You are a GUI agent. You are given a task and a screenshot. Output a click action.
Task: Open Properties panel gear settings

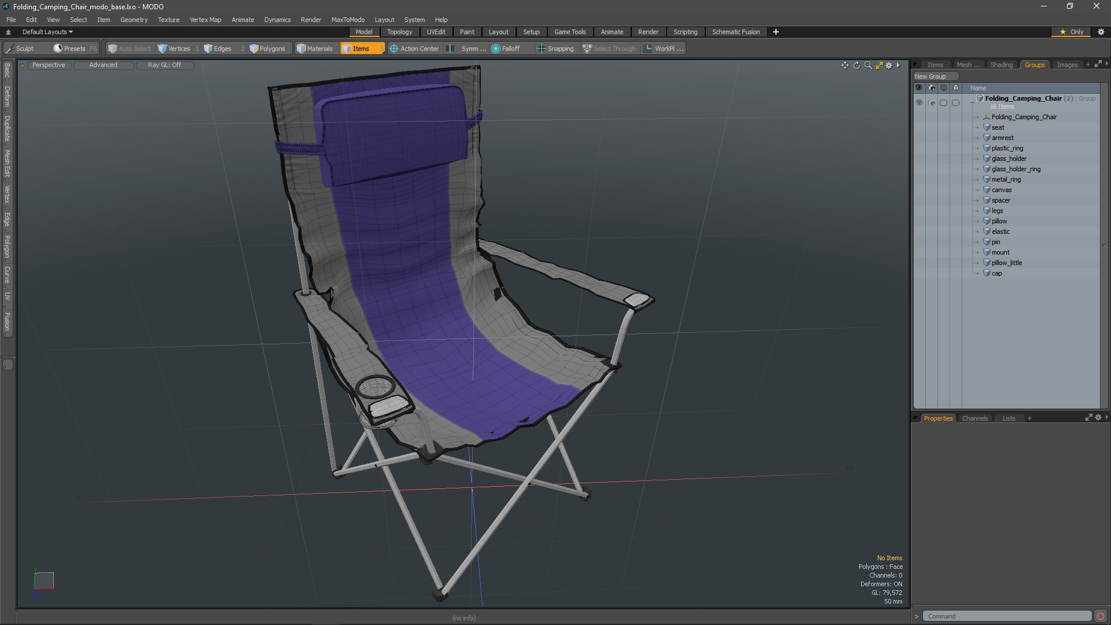click(x=1098, y=418)
